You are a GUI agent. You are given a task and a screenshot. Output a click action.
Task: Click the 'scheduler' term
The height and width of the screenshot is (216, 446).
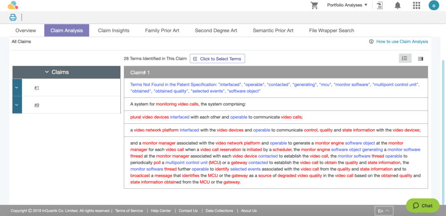pos(282,150)
